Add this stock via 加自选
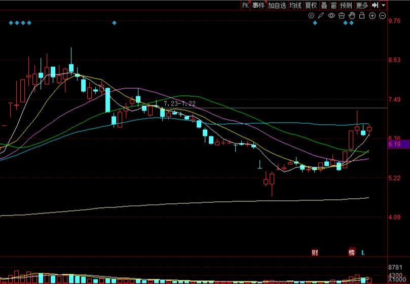Image resolution: width=410 pixels, height=284 pixels. (277, 5)
